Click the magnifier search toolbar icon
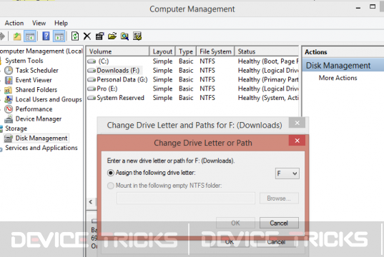 tap(124, 36)
